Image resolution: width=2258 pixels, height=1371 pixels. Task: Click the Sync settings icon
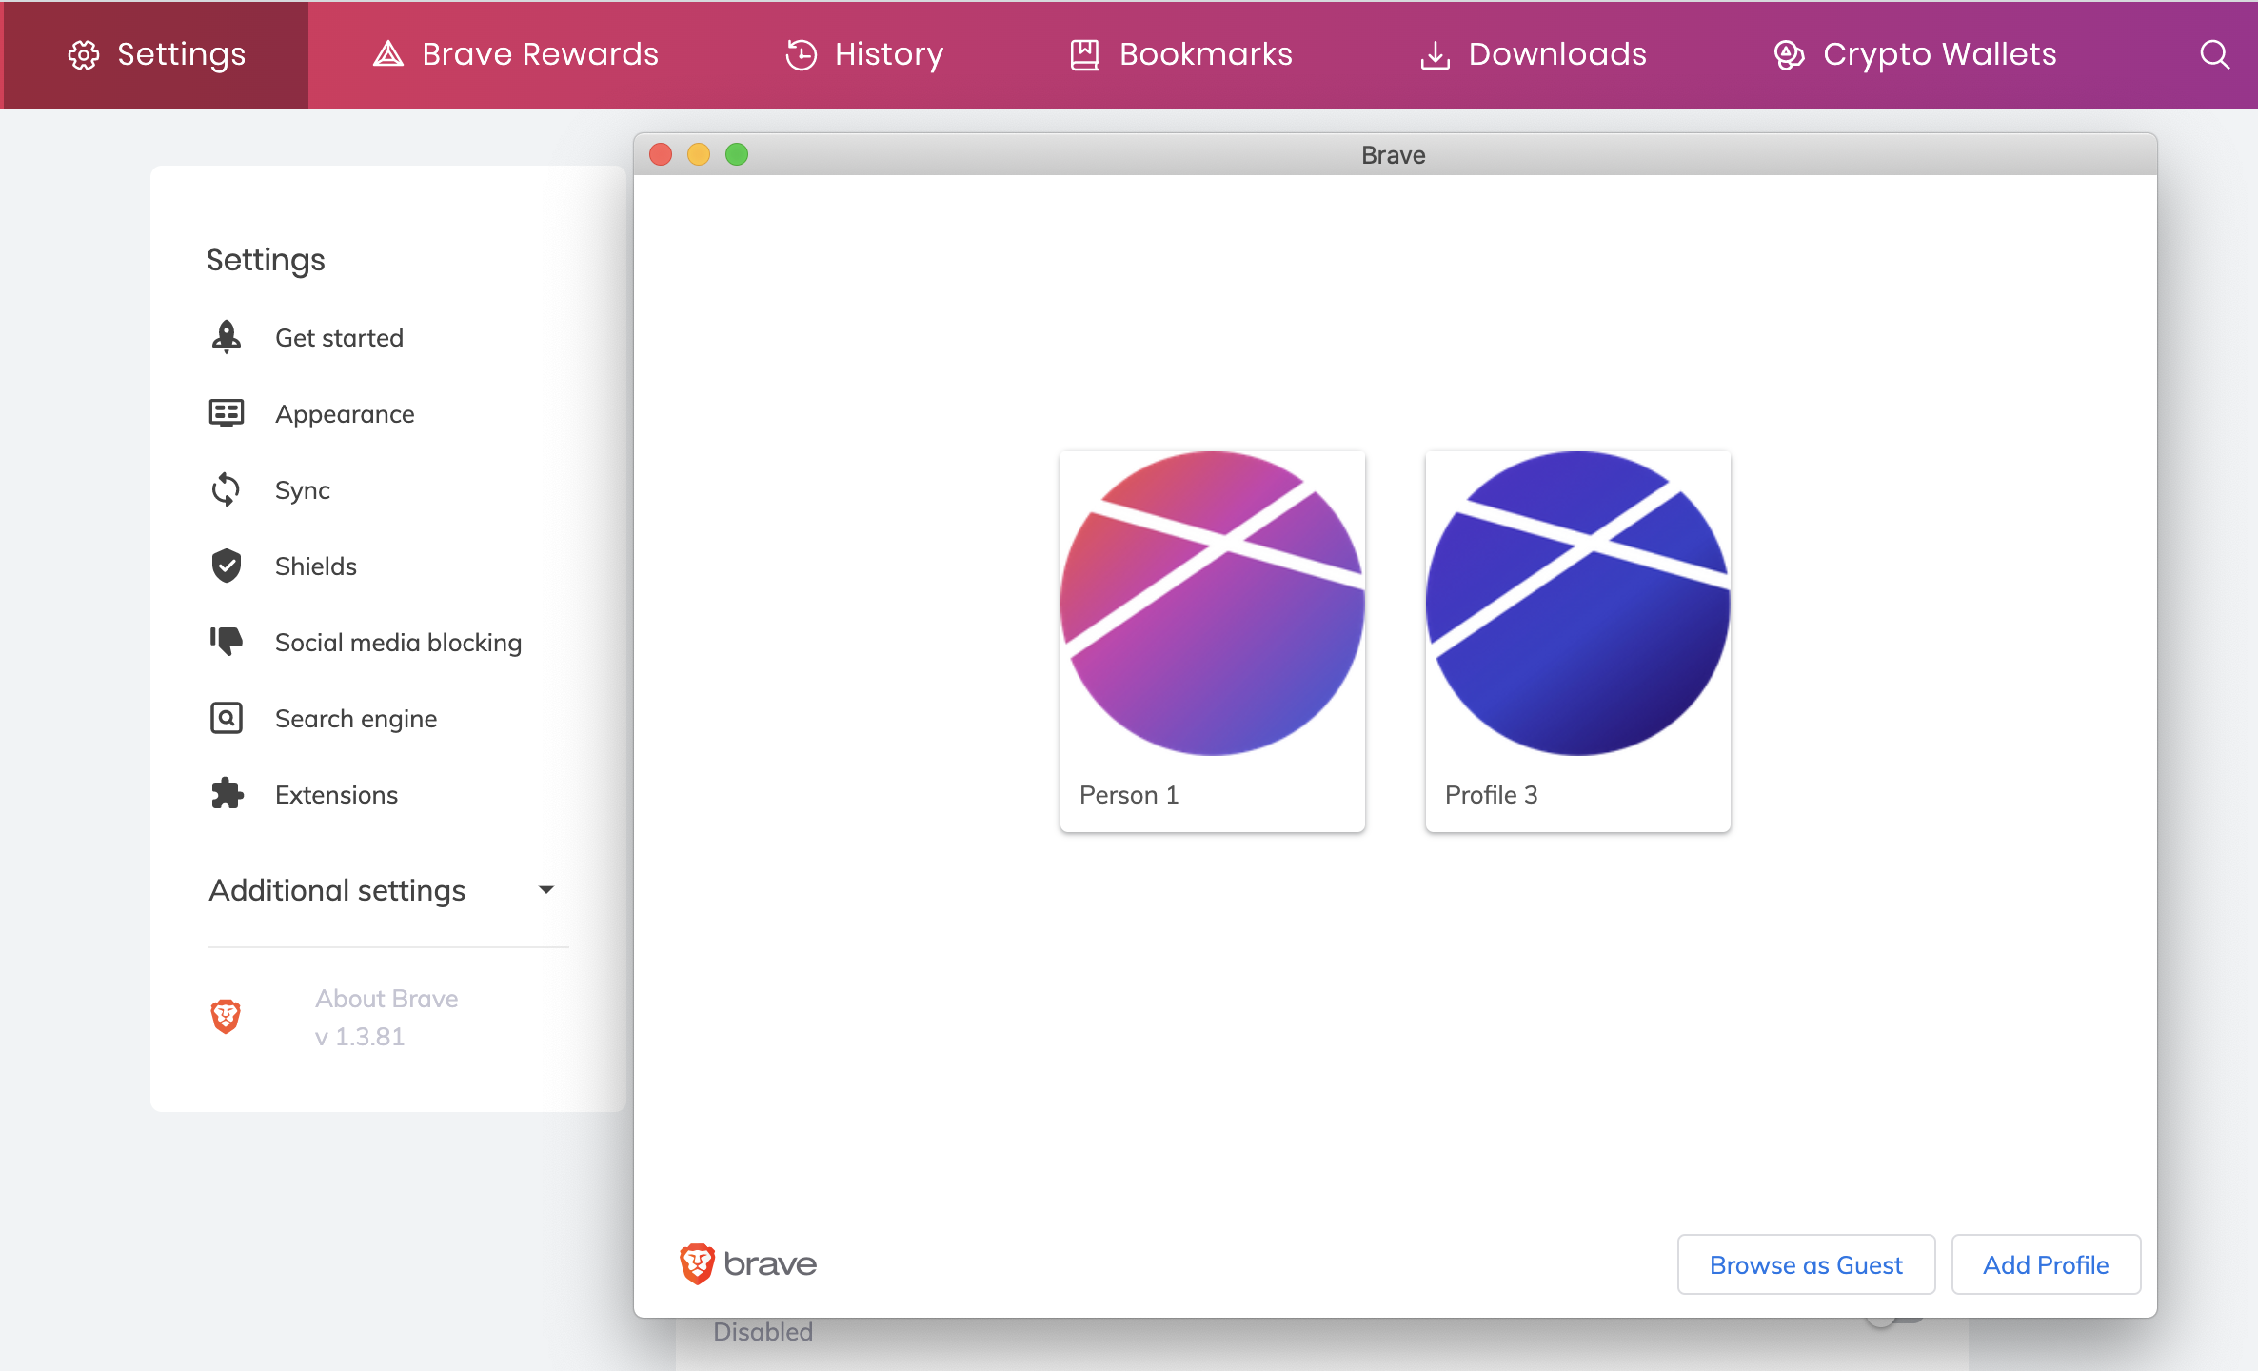[227, 489]
